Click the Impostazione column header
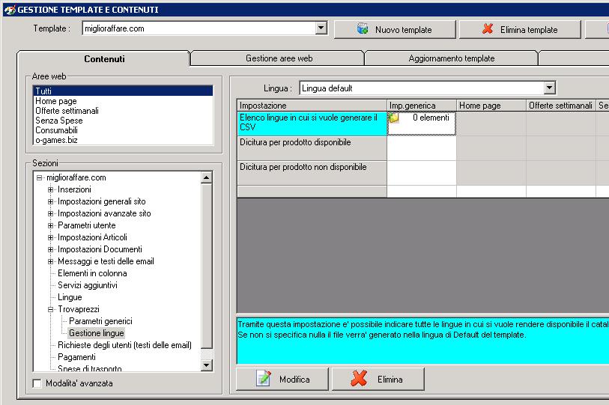The width and height of the screenshot is (609, 405). pyautogui.click(x=312, y=106)
